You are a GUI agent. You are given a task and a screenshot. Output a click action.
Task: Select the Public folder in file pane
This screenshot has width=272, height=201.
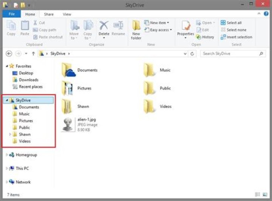(x=157, y=88)
